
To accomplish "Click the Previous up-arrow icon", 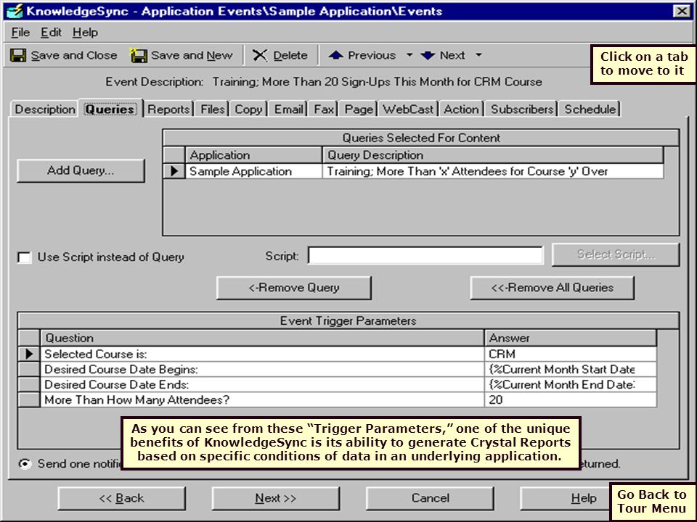I will 335,55.
